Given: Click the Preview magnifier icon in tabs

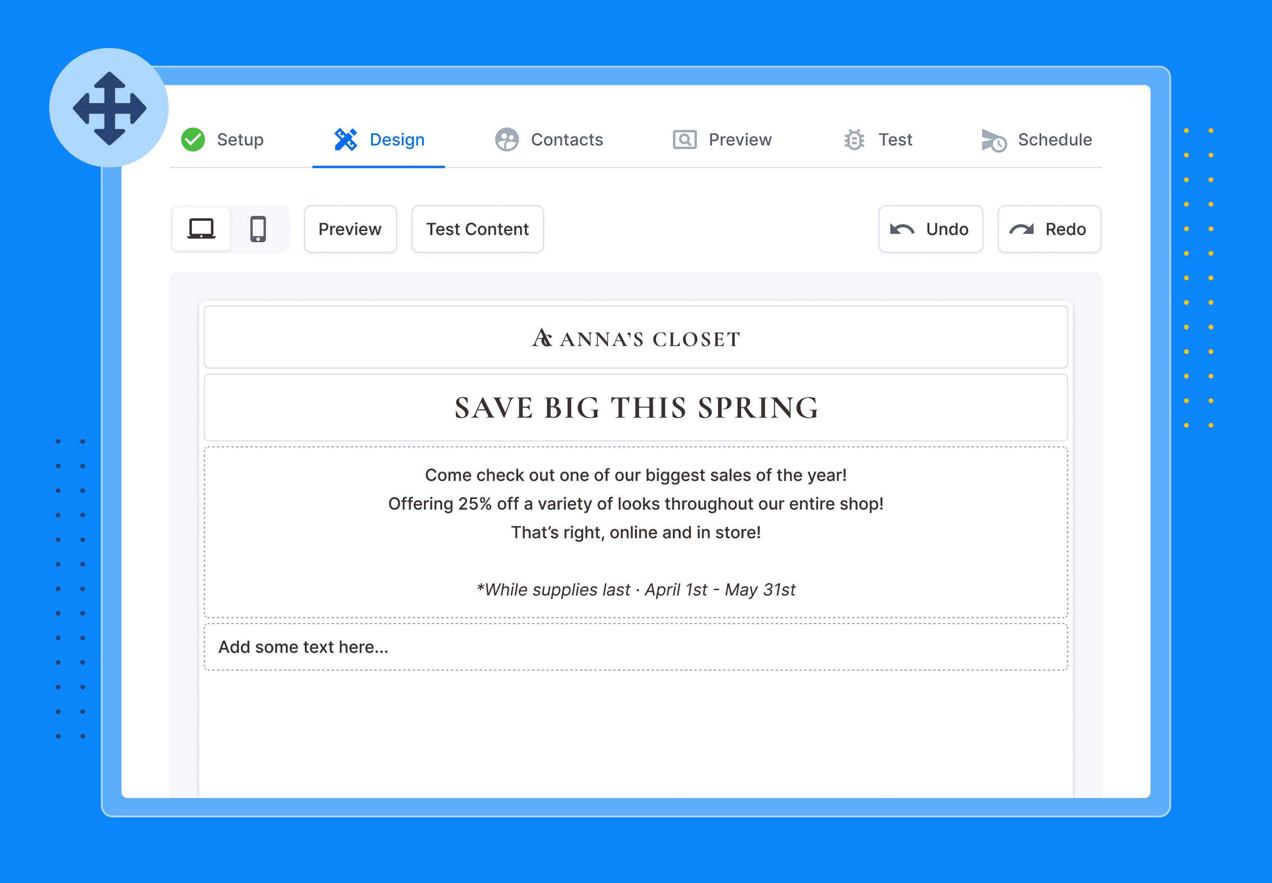Looking at the screenshot, I should [x=685, y=139].
